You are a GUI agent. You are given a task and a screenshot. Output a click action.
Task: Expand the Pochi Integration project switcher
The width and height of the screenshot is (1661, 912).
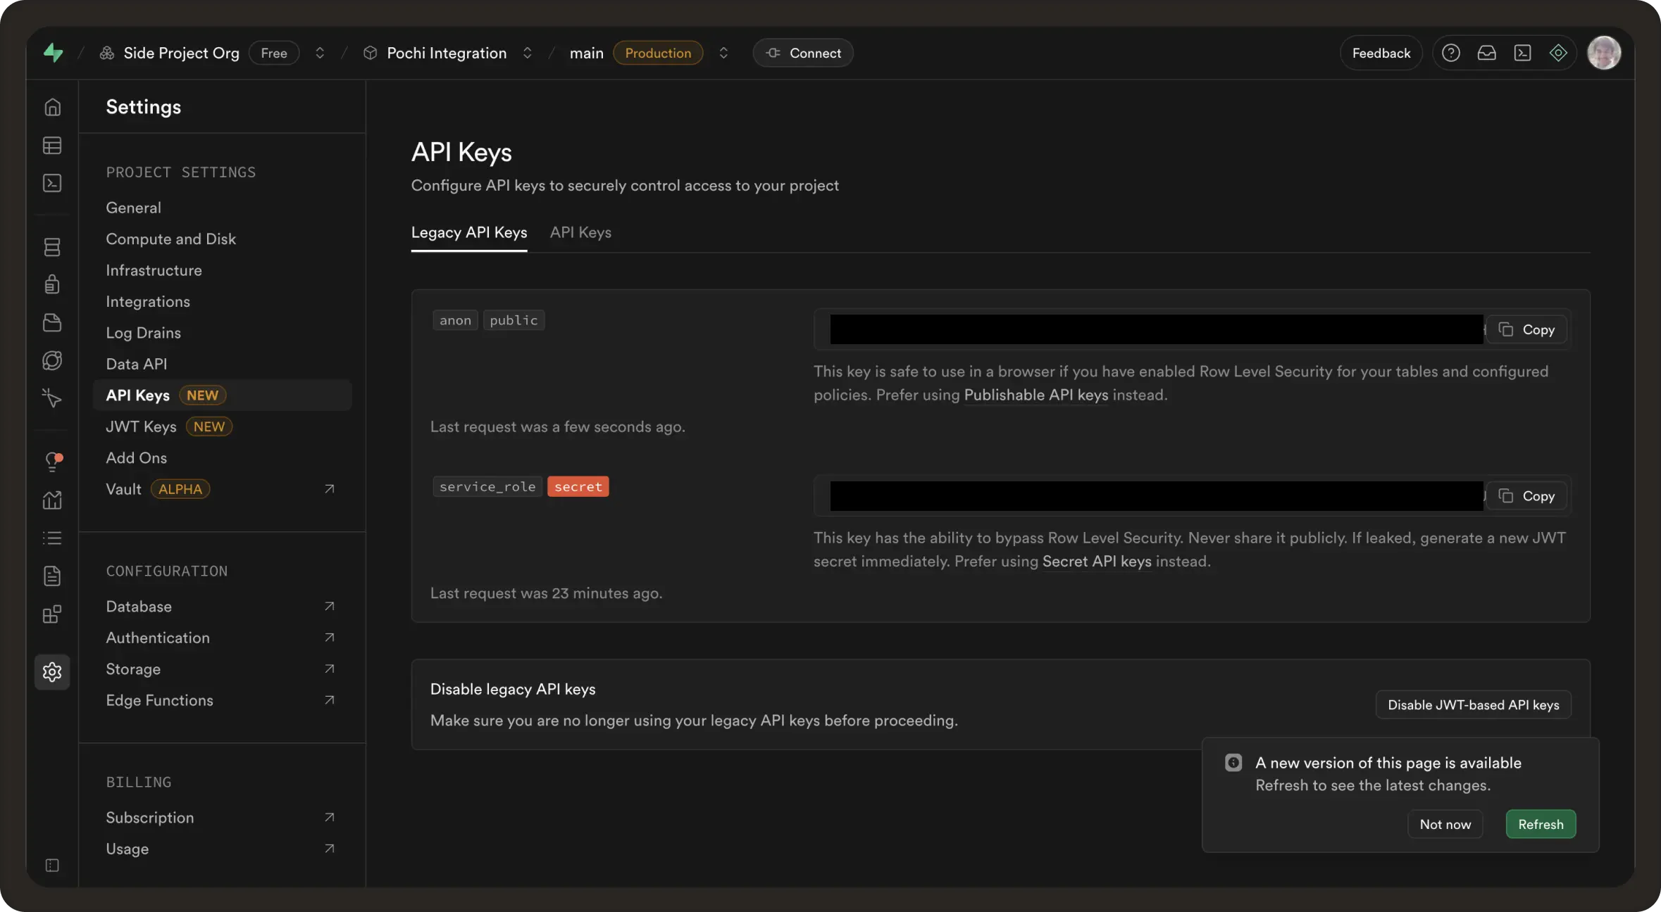(x=527, y=53)
